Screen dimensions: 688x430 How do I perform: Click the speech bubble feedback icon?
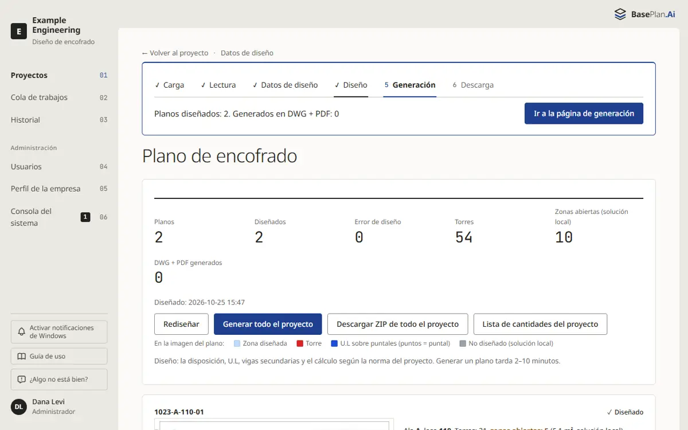coord(22,380)
